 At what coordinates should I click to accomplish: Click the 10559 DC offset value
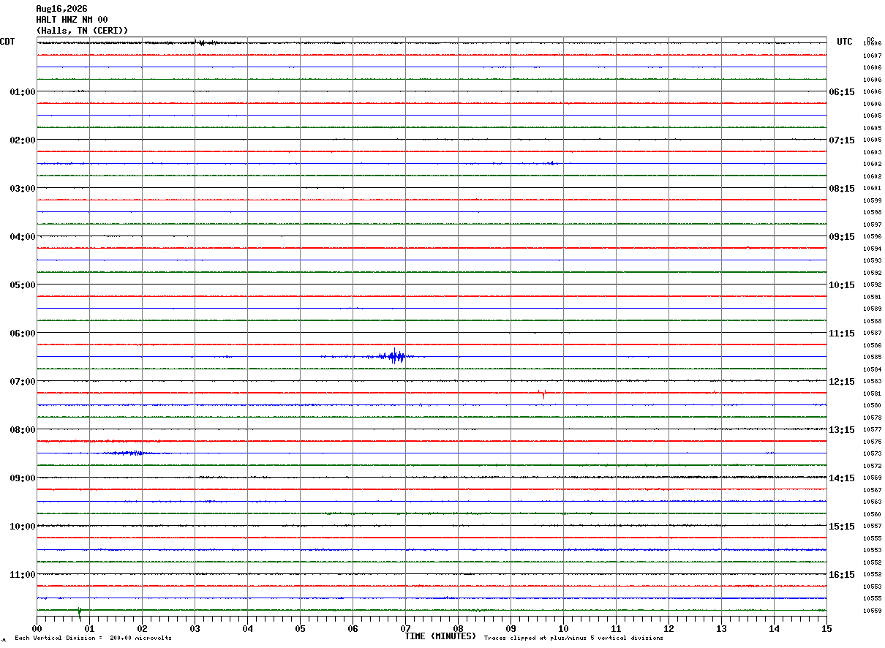click(872, 610)
